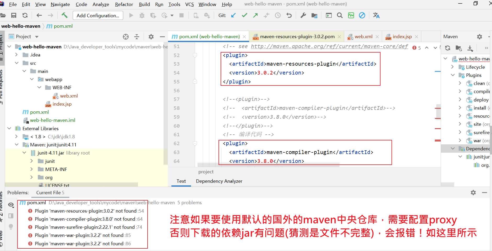The image size is (492, 251).
Task: Click the Debug bug icon
Action: click(x=142, y=15)
